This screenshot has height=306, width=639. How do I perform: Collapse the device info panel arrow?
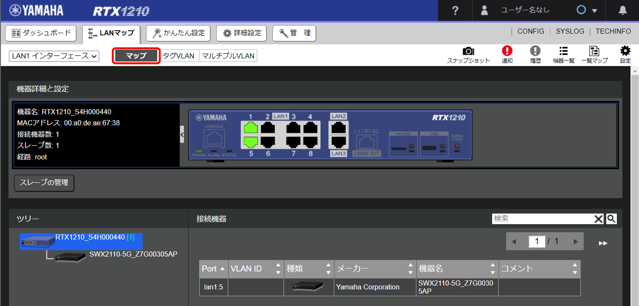[182, 134]
